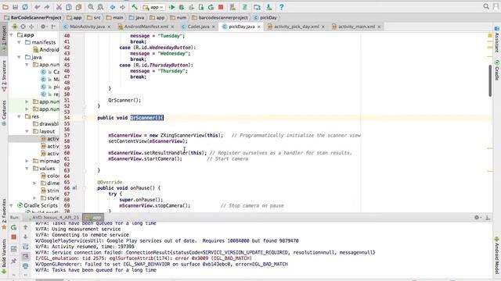Screen dimensions: 501x281
Task: Open Run panel settings gear
Action: point(477,217)
